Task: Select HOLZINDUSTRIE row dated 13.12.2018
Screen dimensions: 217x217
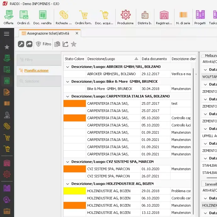Action: [x=127, y=213]
